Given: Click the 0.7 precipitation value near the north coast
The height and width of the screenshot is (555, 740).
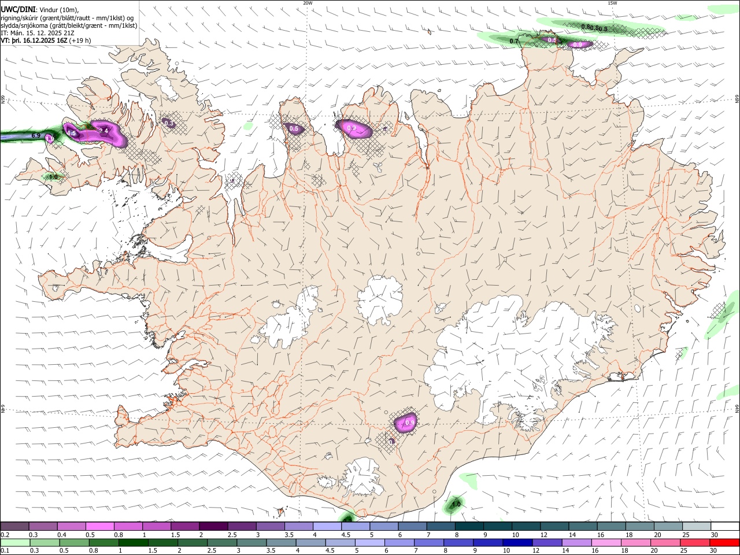Looking at the screenshot, I should [x=514, y=41].
